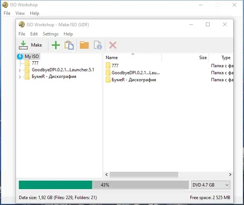The image size is (244, 205).
Task: Click the right scroll arrow of file list
Action: (x=230, y=175)
